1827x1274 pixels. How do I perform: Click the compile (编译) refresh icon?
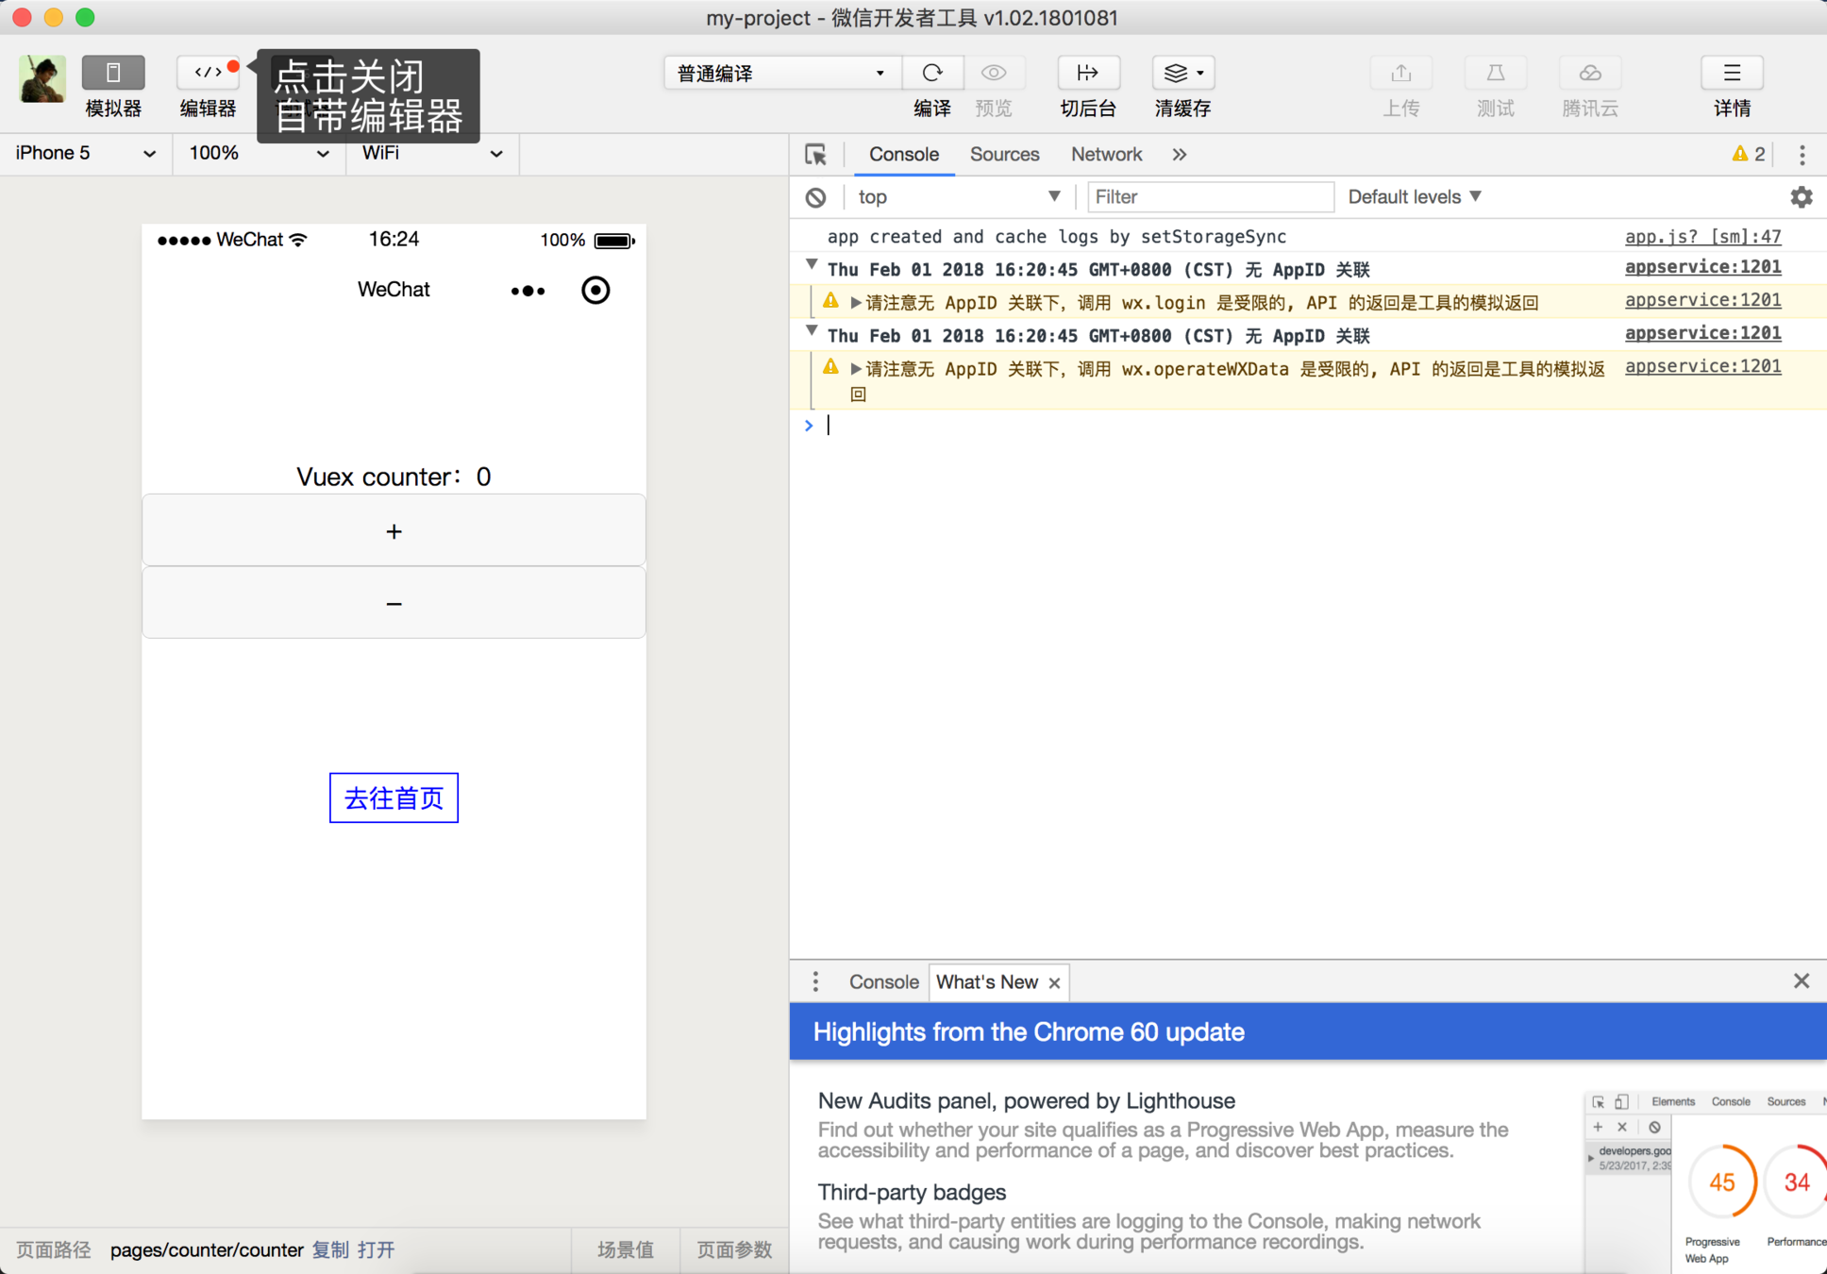pos(932,73)
